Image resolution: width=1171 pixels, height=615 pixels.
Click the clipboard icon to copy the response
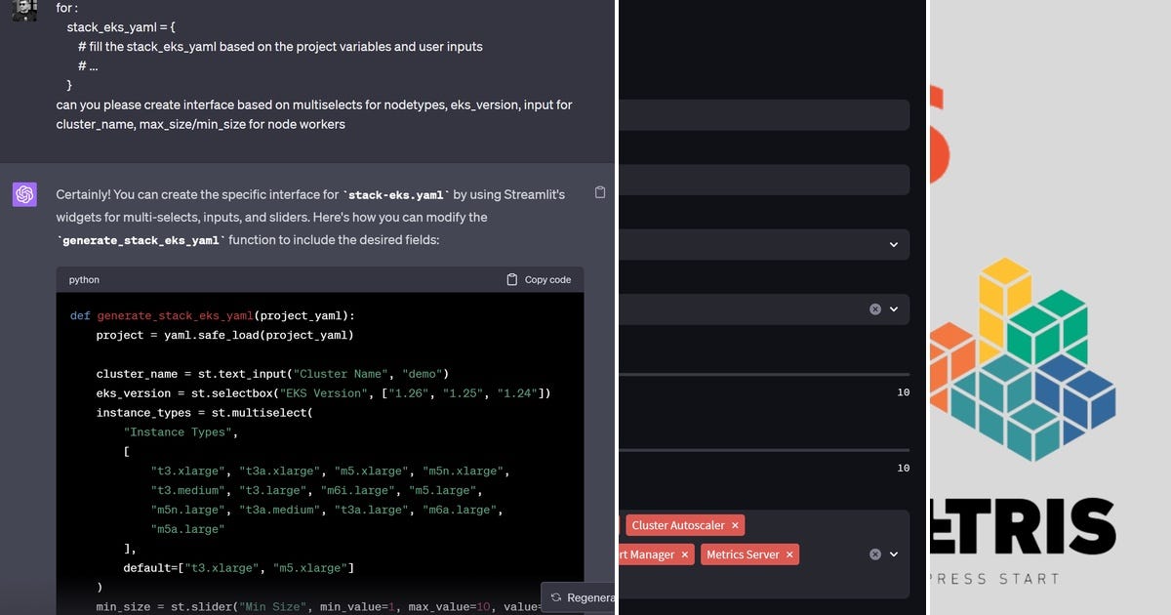601,192
